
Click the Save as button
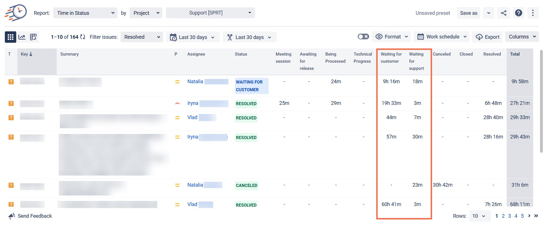click(469, 13)
